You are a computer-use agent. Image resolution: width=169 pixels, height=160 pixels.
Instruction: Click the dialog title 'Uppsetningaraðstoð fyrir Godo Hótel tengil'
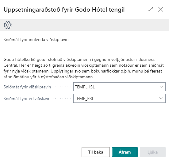tap(64, 10)
